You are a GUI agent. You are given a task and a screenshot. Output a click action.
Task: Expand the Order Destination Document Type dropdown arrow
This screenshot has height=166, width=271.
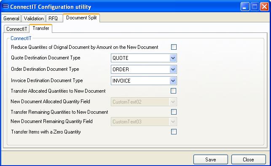pos(173,70)
